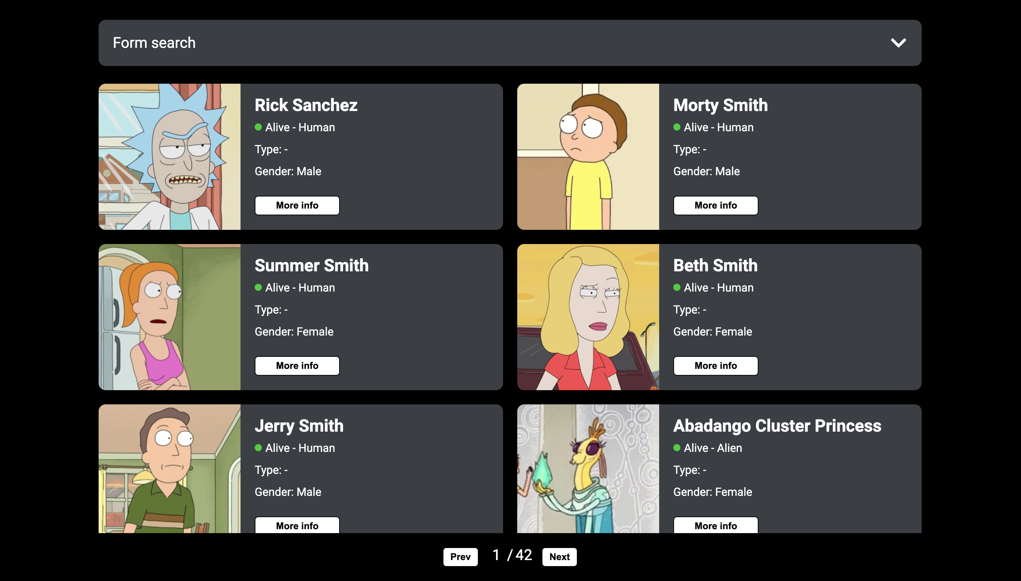The width and height of the screenshot is (1021, 581).
Task: Go to the Next page
Action: [559, 557]
